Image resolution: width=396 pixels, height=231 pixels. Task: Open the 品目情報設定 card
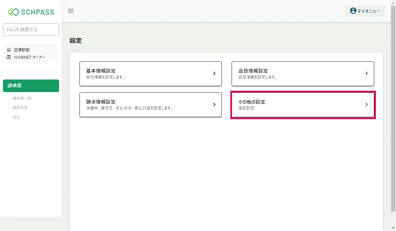(x=303, y=74)
